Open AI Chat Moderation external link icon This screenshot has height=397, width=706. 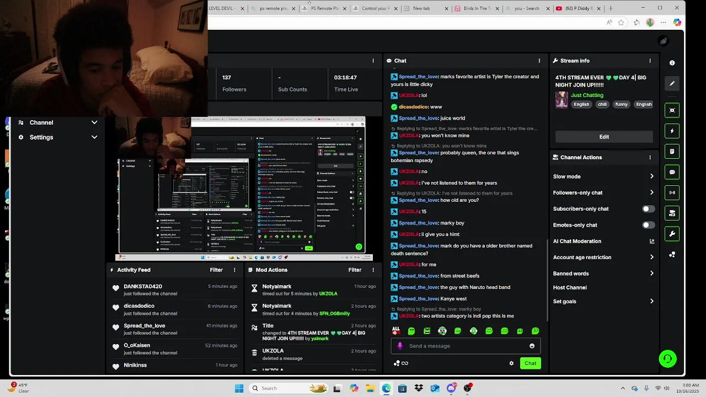[652, 241]
